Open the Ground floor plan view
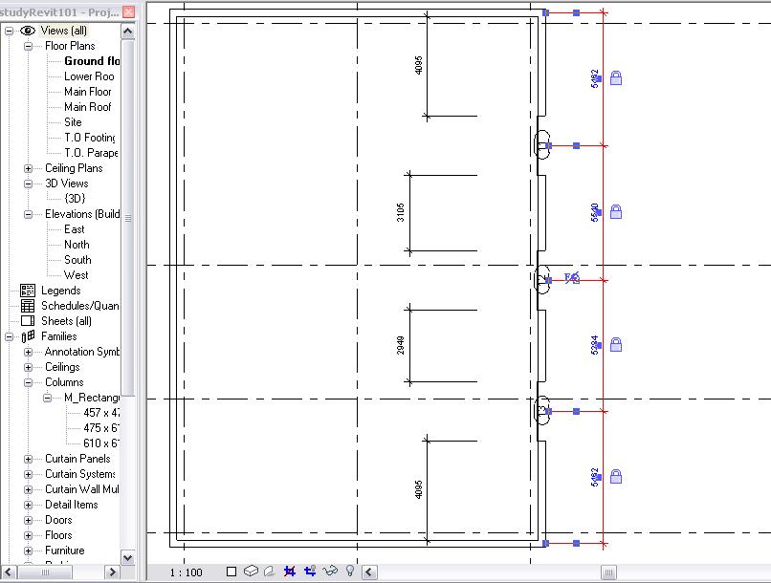 (92, 61)
